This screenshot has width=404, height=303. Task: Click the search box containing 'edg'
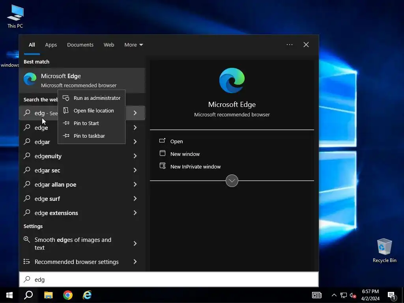(x=169, y=279)
